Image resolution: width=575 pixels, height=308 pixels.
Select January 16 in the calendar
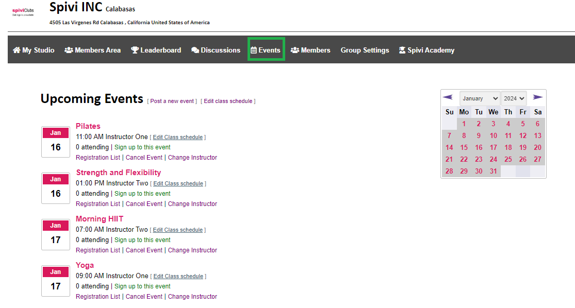(x=479, y=147)
